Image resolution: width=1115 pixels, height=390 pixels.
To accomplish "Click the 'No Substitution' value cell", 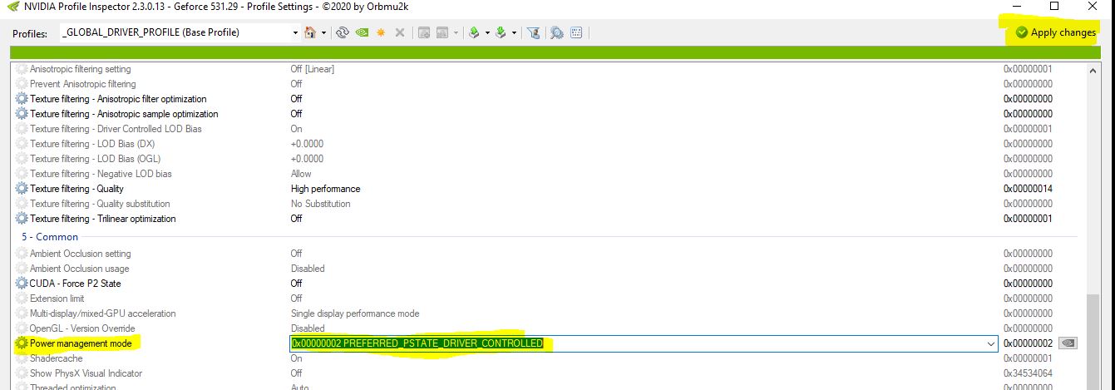I will click(320, 204).
